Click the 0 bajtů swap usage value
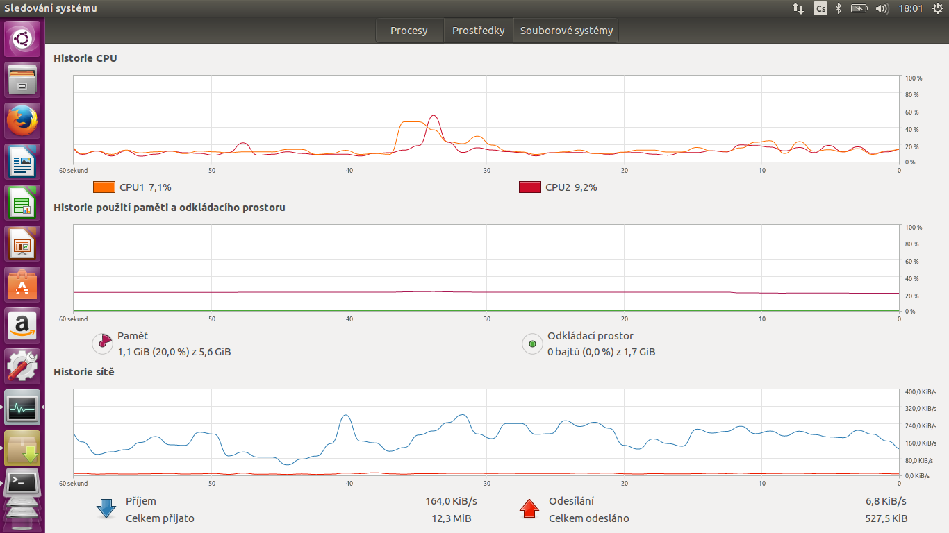 point(601,352)
